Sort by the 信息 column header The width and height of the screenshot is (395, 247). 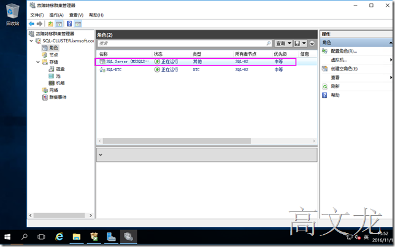point(305,54)
